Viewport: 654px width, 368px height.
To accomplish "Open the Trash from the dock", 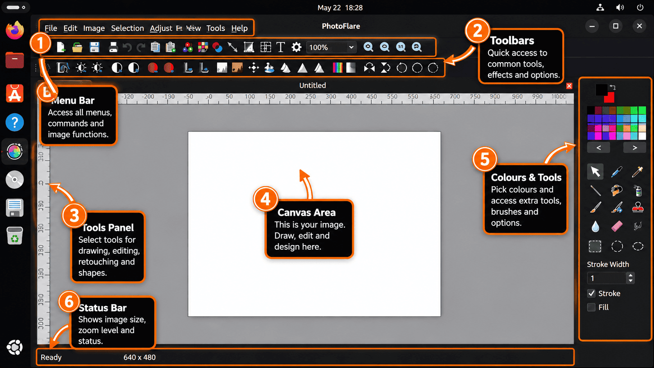I will (14, 235).
